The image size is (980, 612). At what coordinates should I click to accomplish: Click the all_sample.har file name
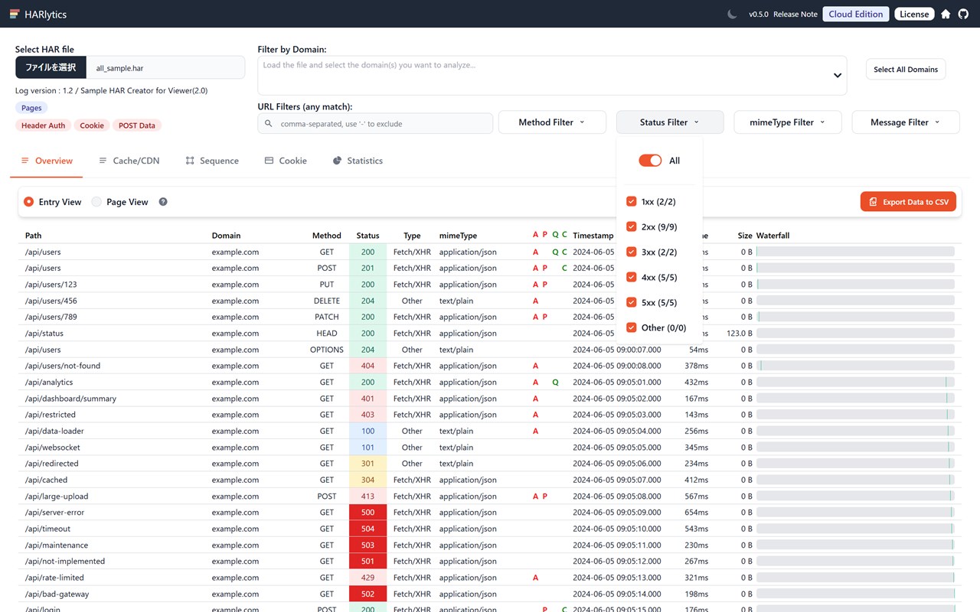click(x=119, y=68)
